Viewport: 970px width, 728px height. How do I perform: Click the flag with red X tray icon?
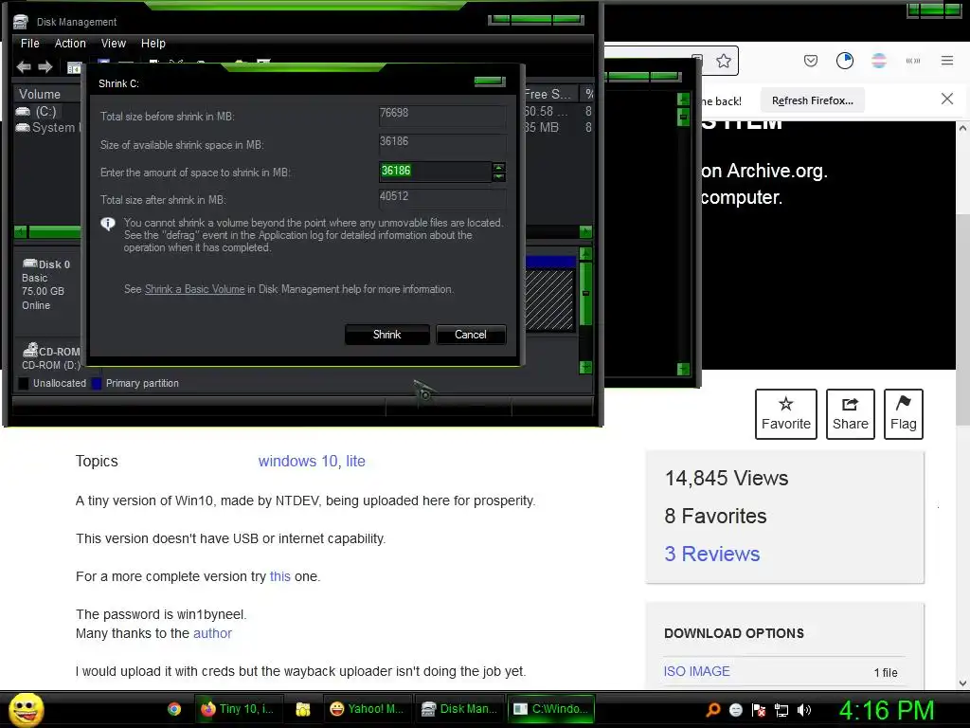[x=759, y=710]
